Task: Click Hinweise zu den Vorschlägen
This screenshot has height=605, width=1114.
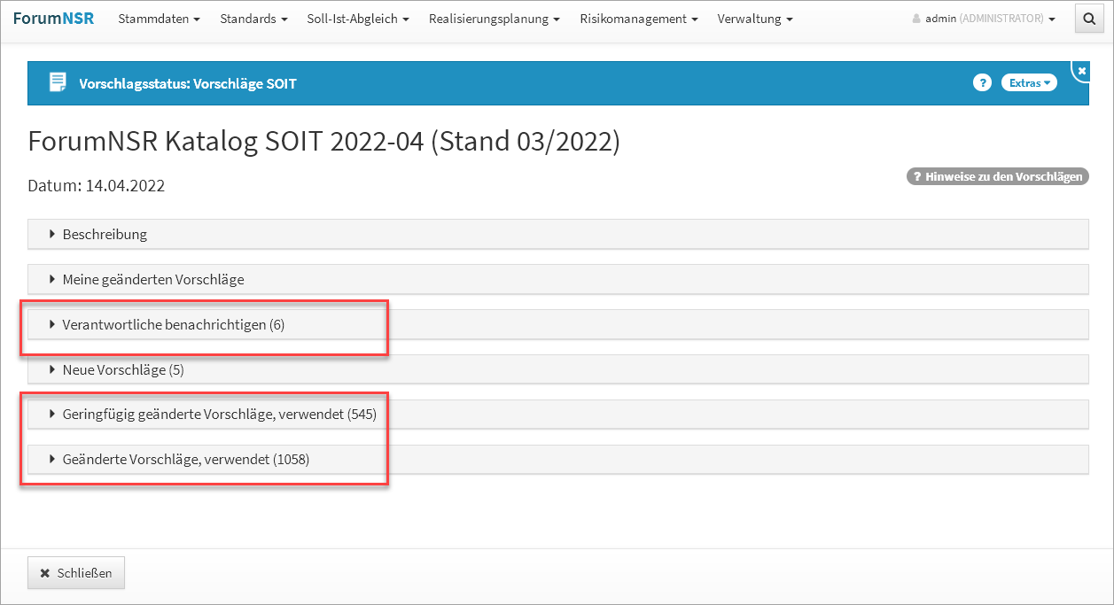Action: click(x=997, y=176)
